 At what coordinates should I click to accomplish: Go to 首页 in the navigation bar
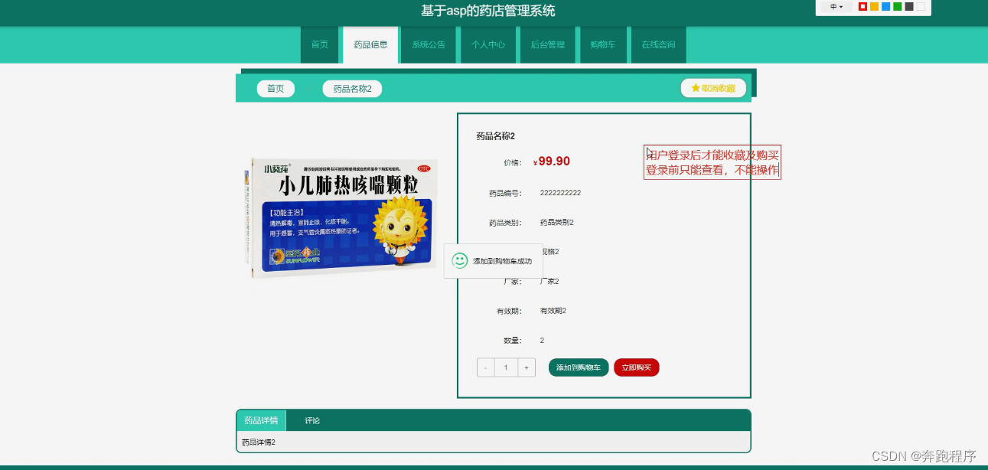pos(320,45)
